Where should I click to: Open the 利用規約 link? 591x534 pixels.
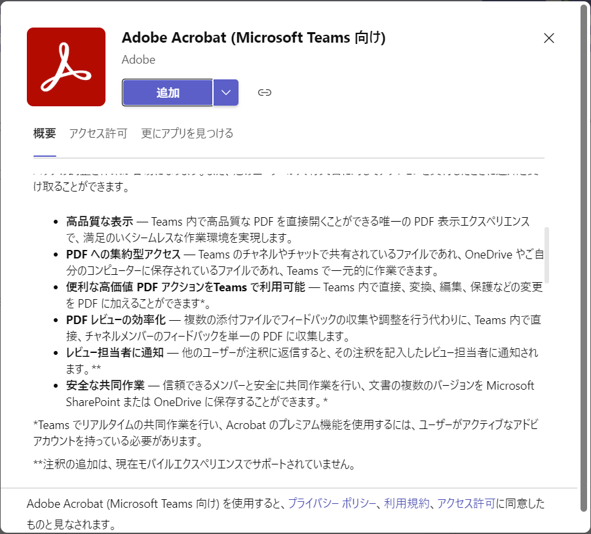[407, 503]
